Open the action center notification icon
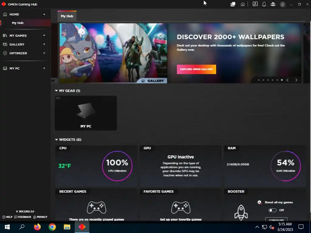 click(301, 227)
